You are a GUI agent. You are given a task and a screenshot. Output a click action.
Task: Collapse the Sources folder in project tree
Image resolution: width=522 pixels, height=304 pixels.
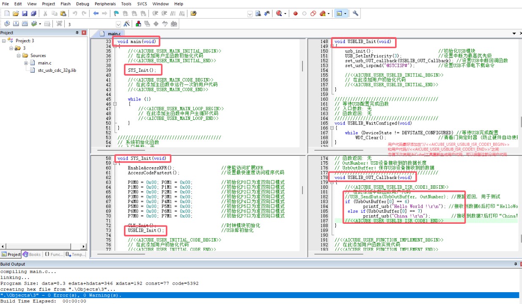(x=19, y=55)
